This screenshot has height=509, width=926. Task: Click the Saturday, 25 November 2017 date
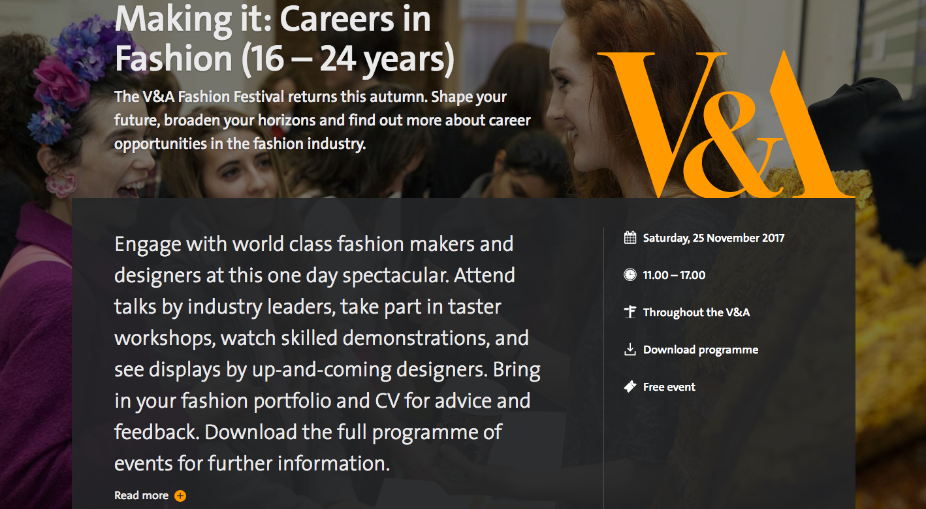[x=714, y=238]
